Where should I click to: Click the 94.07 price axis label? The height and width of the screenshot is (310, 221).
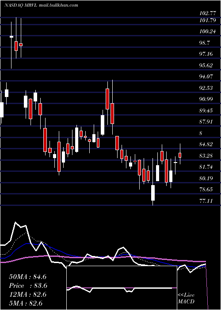[x=206, y=77]
